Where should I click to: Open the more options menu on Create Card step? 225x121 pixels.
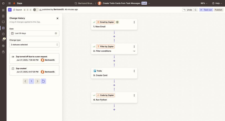pyautogui.click(x=134, y=71)
